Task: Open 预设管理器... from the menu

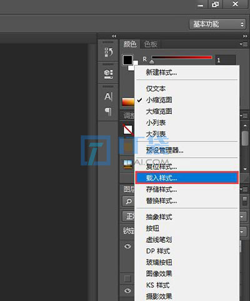Action: (187, 150)
